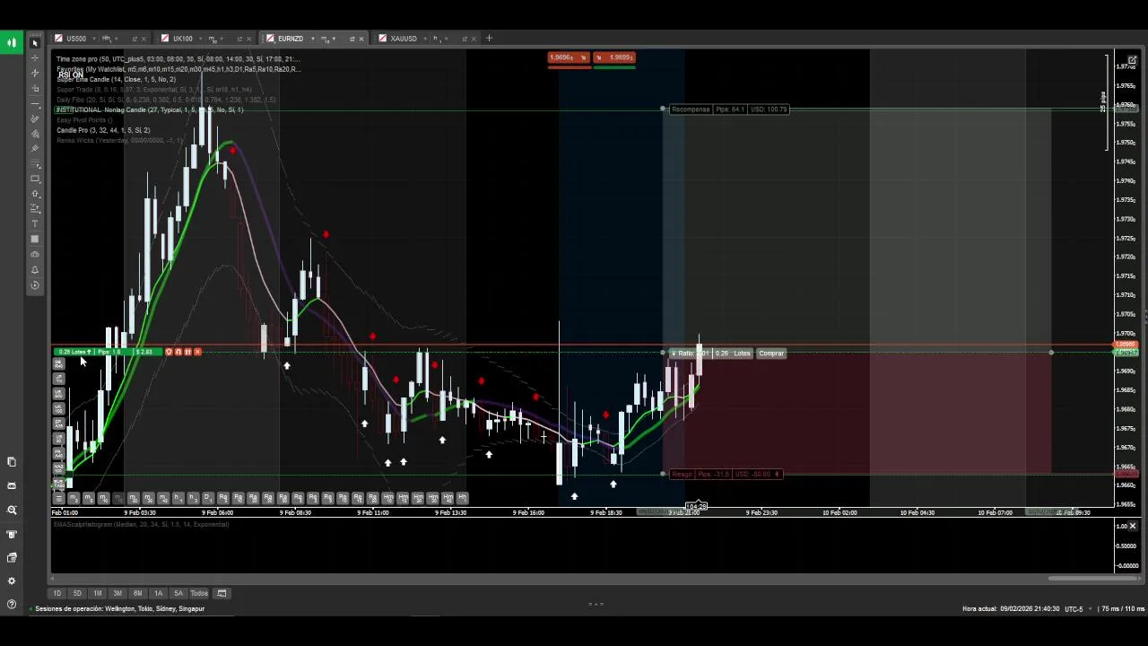Image resolution: width=1148 pixels, height=646 pixels.
Task: Set chart period to 1D
Action: click(x=57, y=593)
